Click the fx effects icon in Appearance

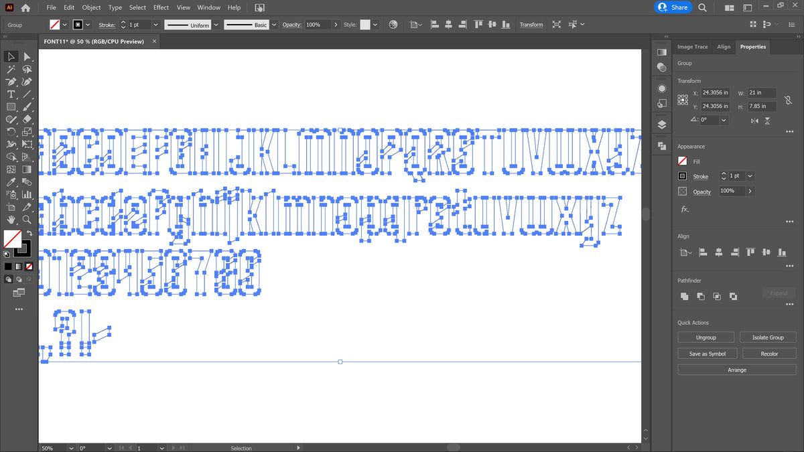pyautogui.click(x=684, y=210)
